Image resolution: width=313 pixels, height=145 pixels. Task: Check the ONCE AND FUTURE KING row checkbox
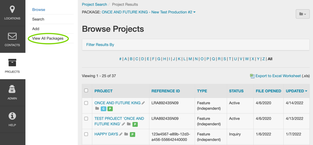click(86, 103)
